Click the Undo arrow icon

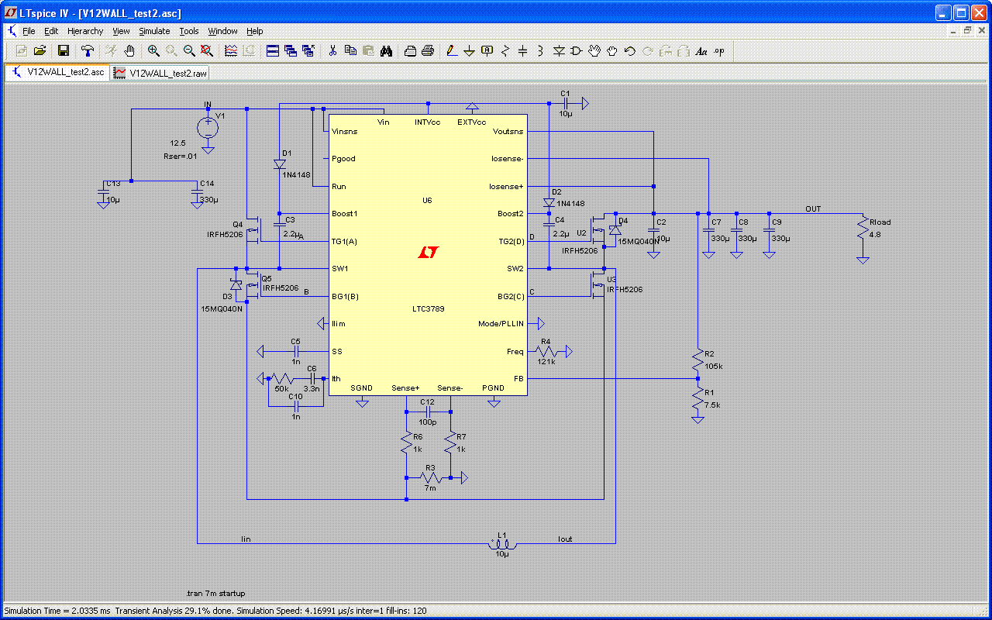[x=630, y=51]
